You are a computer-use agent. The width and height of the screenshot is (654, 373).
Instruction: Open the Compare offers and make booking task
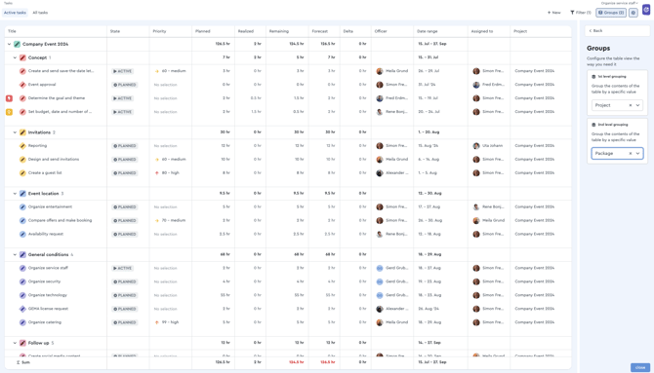click(x=61, y=220)
